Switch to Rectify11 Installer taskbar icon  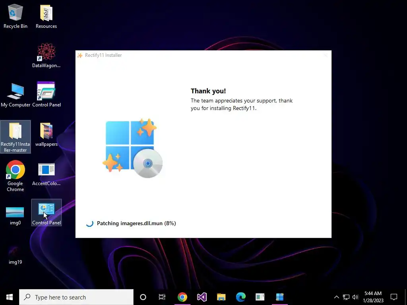tap(279, 297)
